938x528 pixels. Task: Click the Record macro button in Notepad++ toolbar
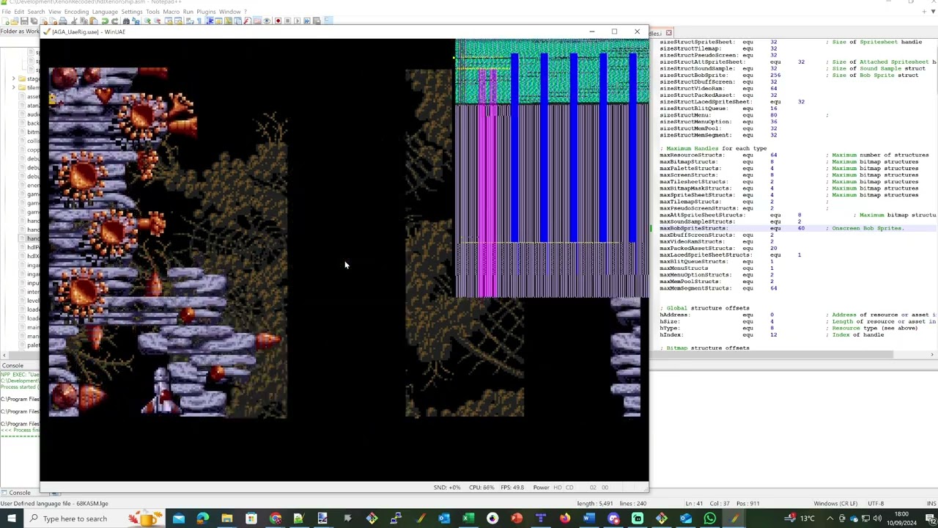pyautogui.click(x=278, y=21)
